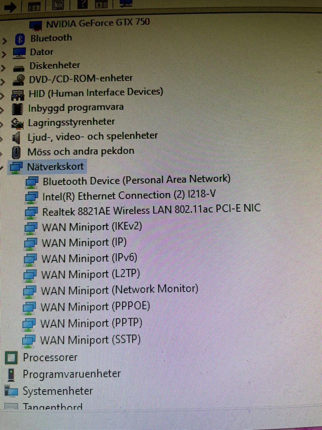Screen dimensions: 322x430
Task: Collapse the Nätverkskort category
Action: pyautogui.click(x=2, y=167)
